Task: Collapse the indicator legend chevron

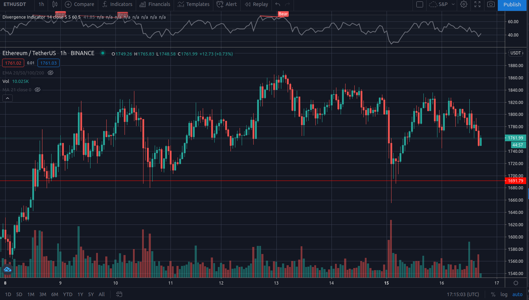Action: [7, 98]
